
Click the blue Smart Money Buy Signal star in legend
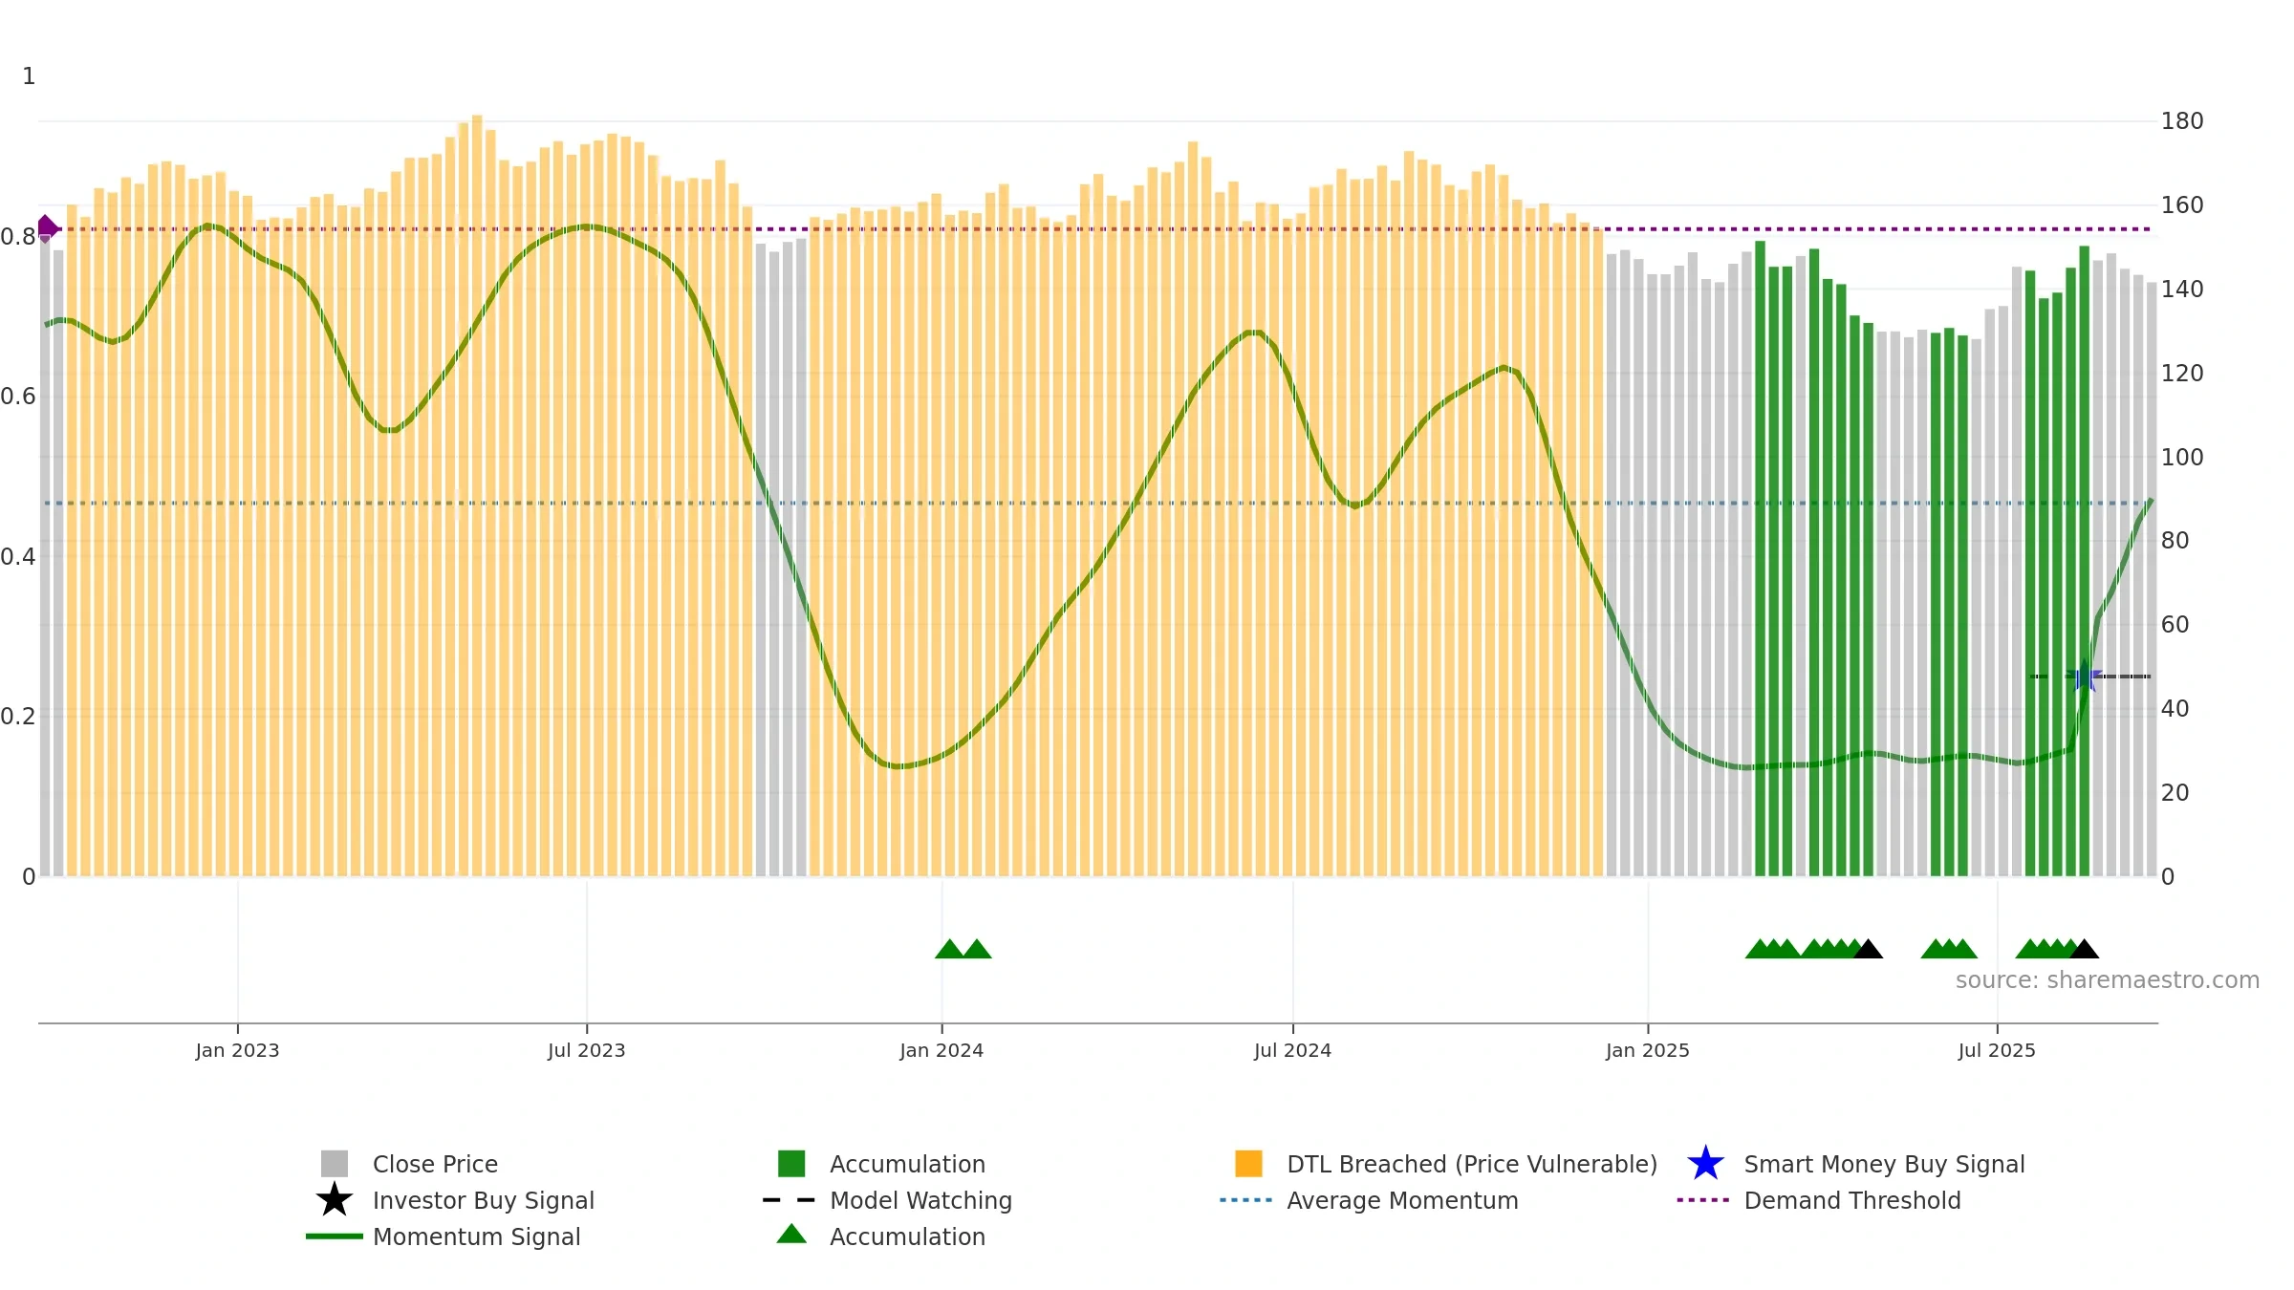[x=1705, y=1164]
